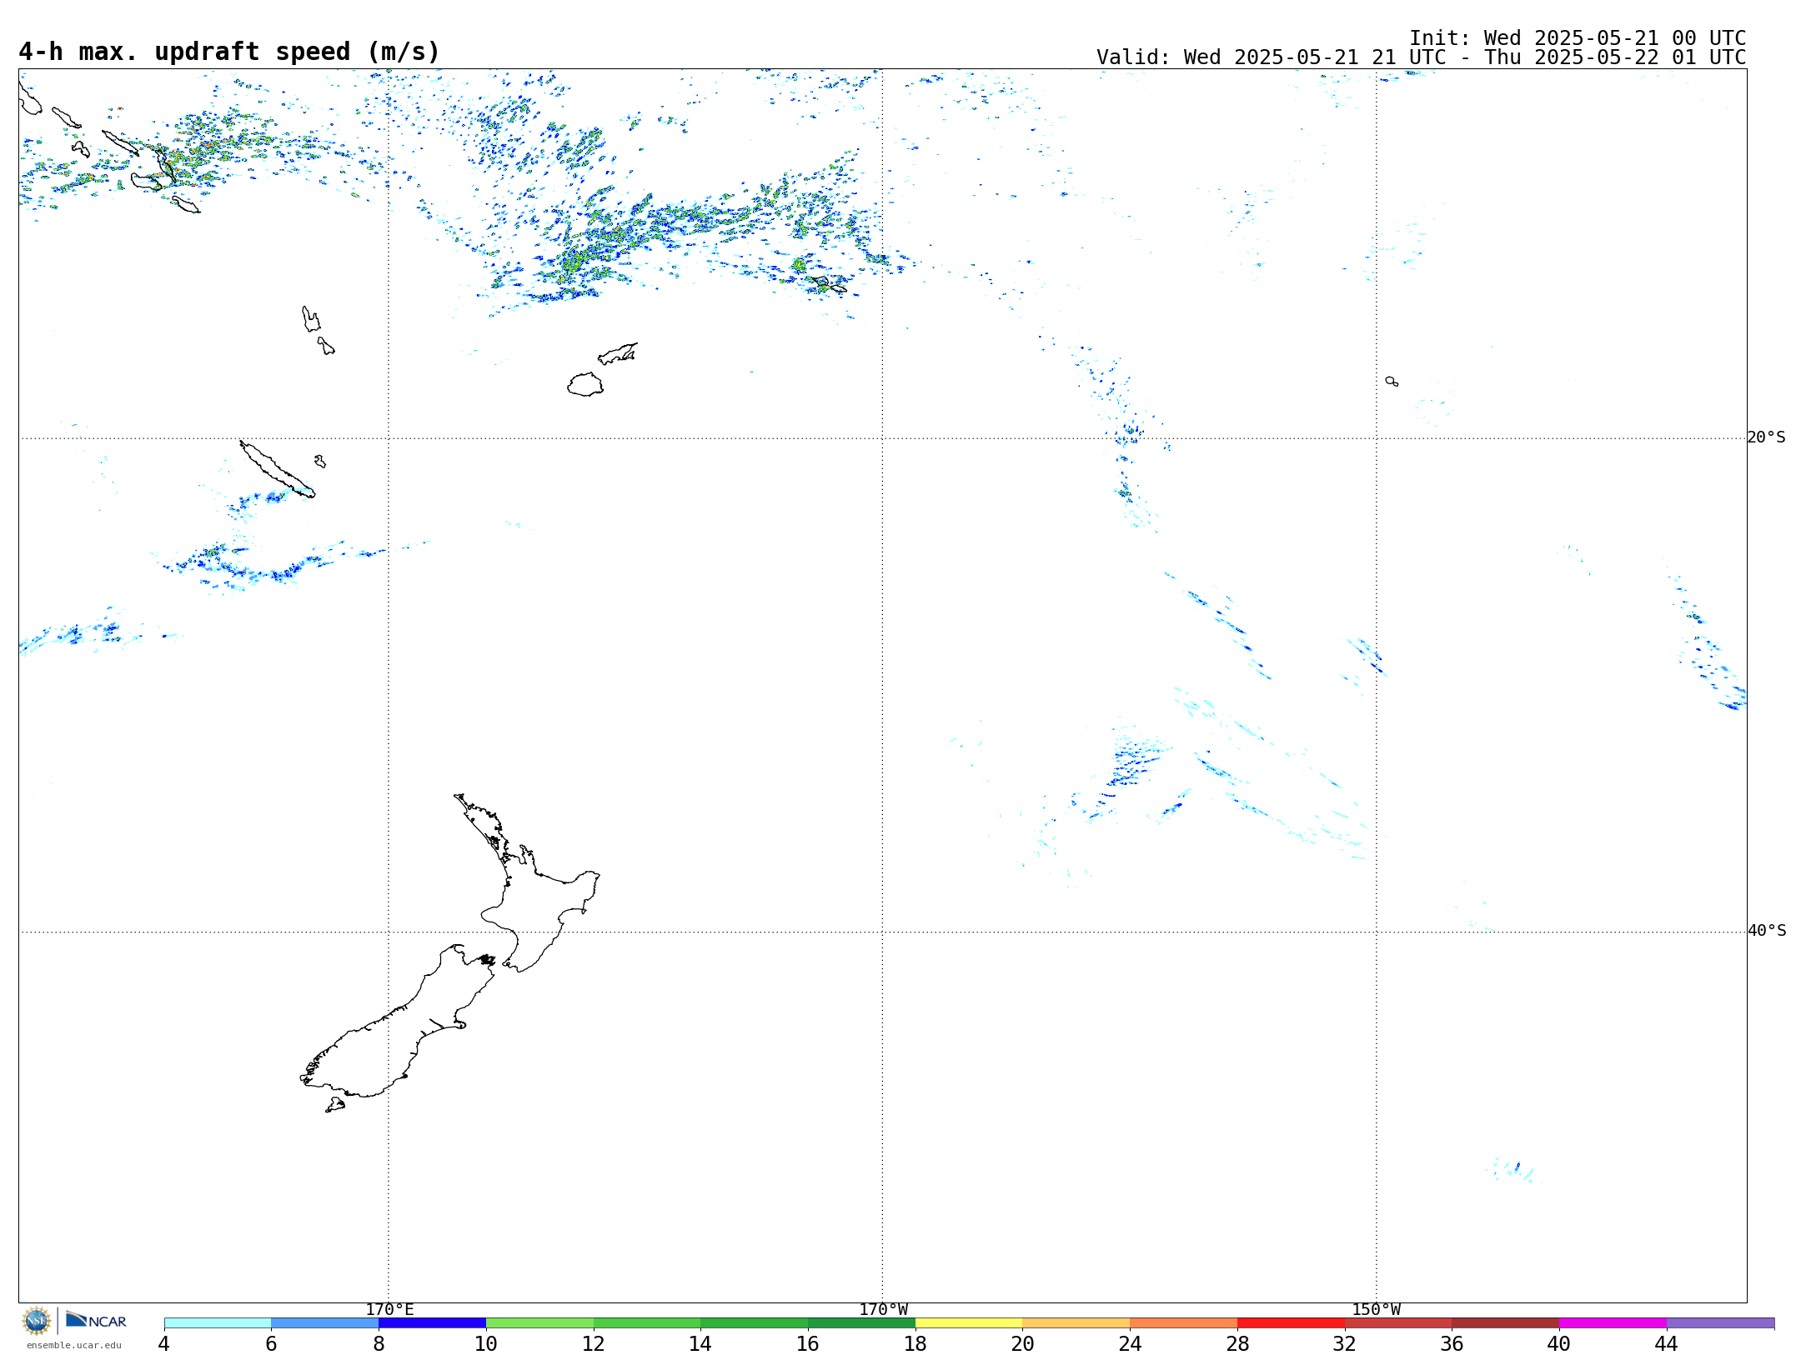Pick the dark green 16-18 colorbar swatch

pos(861,1323)
